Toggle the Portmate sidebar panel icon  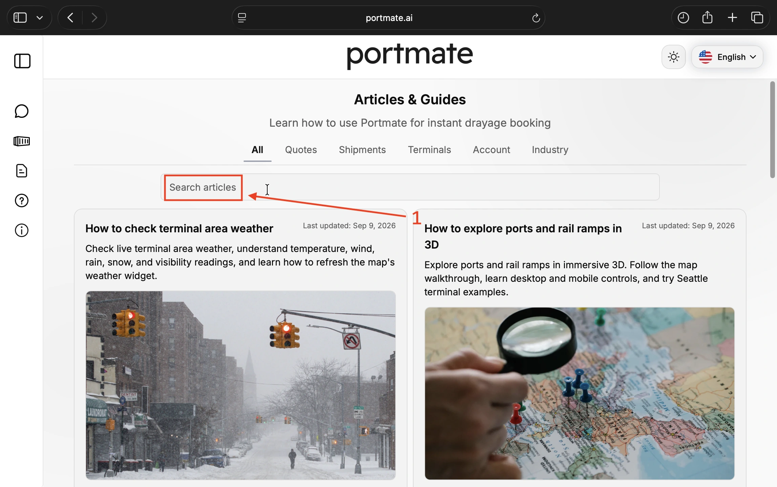click(x=22, y=61)
